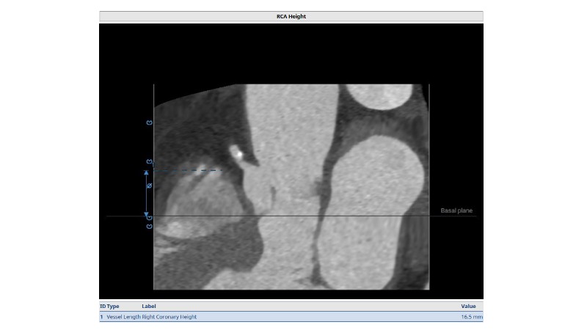
Task: Click the 'Value' column header
Action: tap(468, 306)
